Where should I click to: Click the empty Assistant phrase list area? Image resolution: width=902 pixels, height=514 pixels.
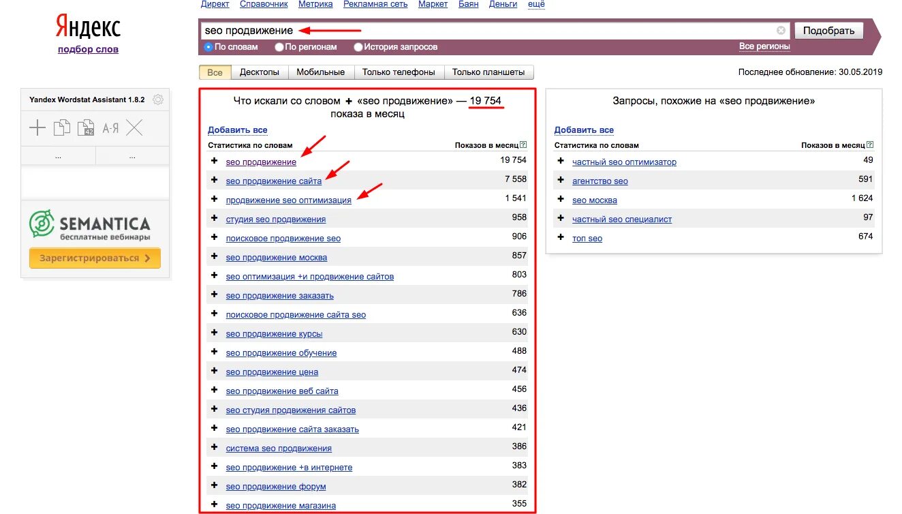[95, 182]
